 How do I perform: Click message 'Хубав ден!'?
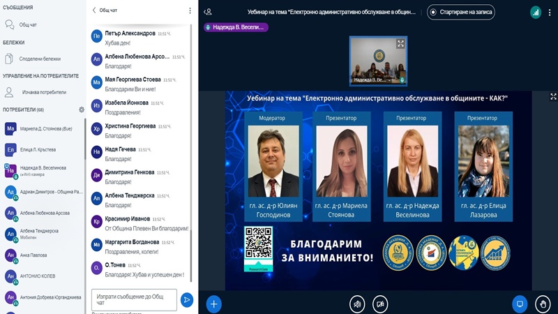click(x=117, y=43)
